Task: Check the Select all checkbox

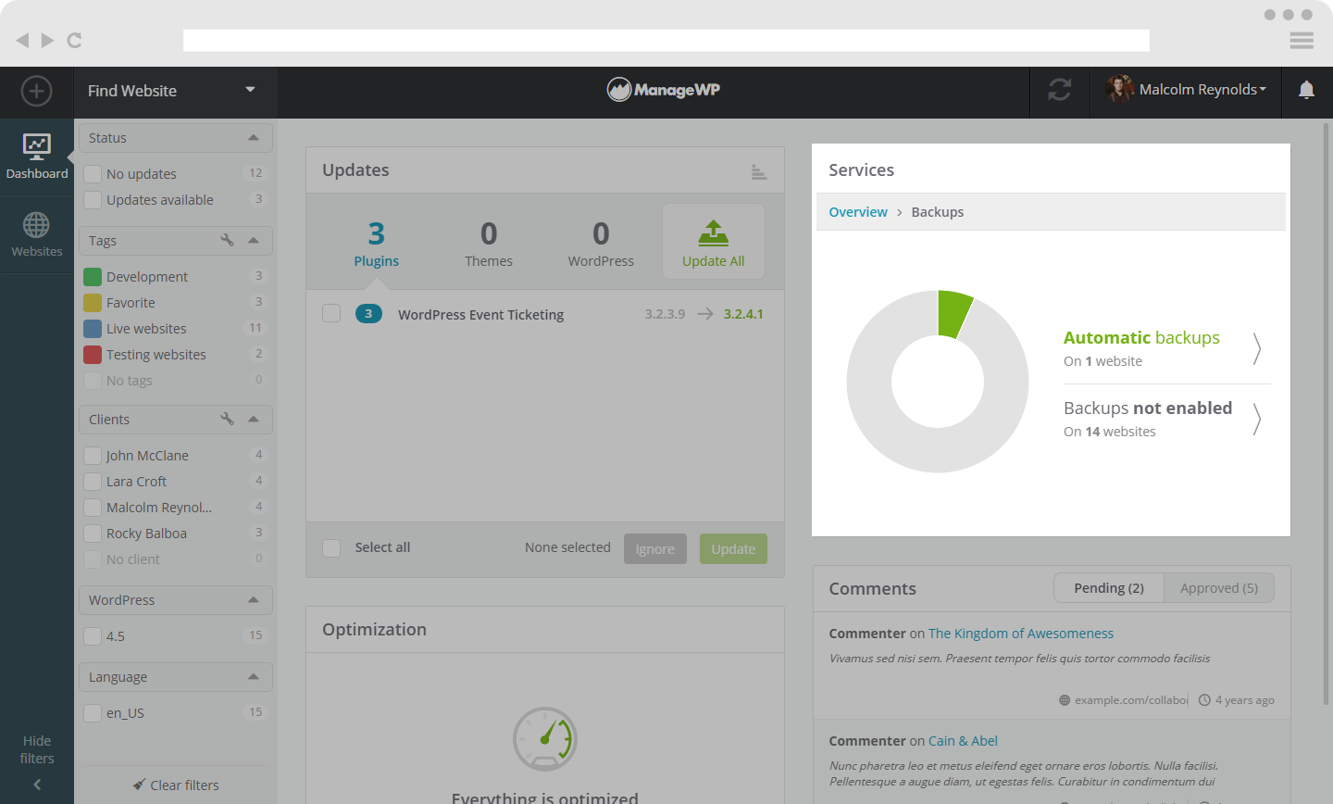Action: (x=331, y=547)
